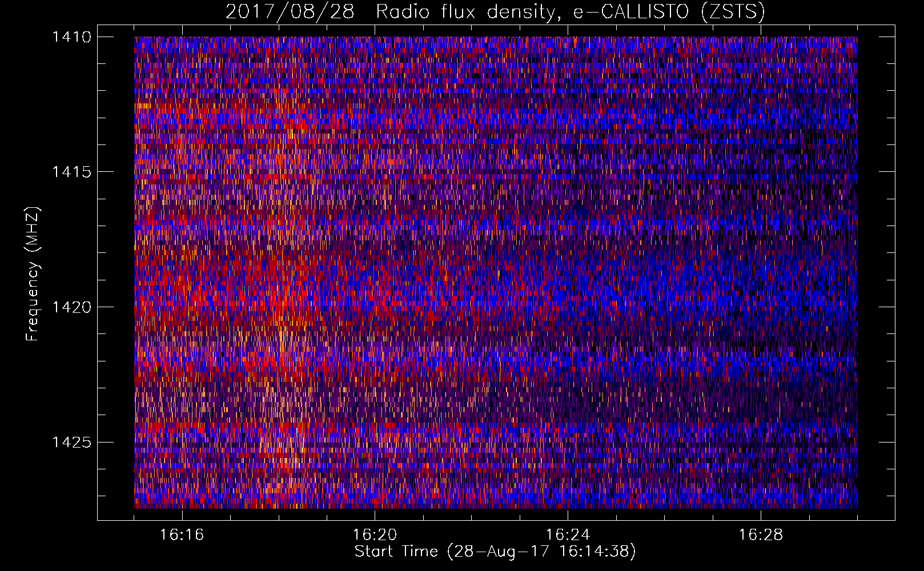Viewport: 924px width, 571px height.
Task: Click the 16:20 time axis label
Action: [x=375, y=535]
